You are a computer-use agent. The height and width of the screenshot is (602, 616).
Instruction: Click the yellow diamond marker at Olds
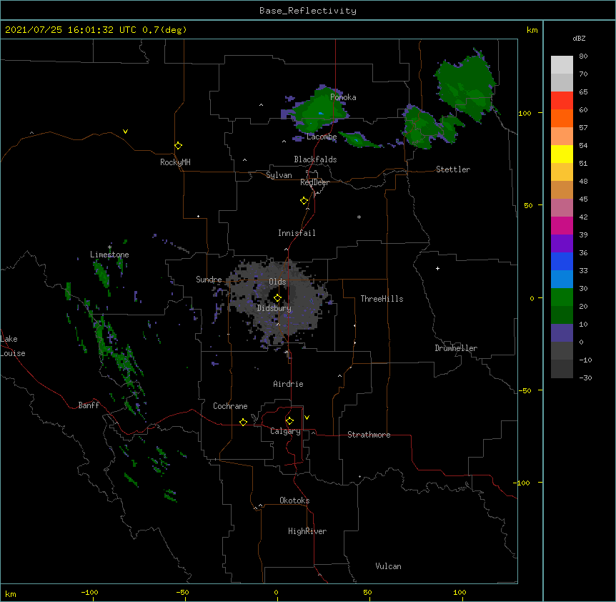(277, 297)
